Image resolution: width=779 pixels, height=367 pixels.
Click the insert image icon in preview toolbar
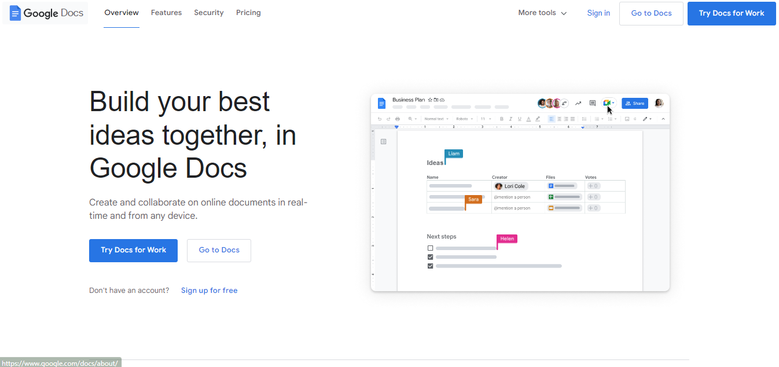click(x=627, y=119)
